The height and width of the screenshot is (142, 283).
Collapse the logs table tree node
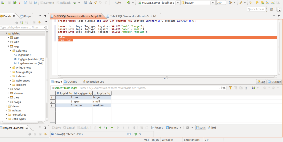coord(8,46)
